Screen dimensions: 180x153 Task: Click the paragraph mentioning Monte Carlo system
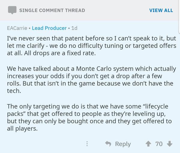(91, 80)
